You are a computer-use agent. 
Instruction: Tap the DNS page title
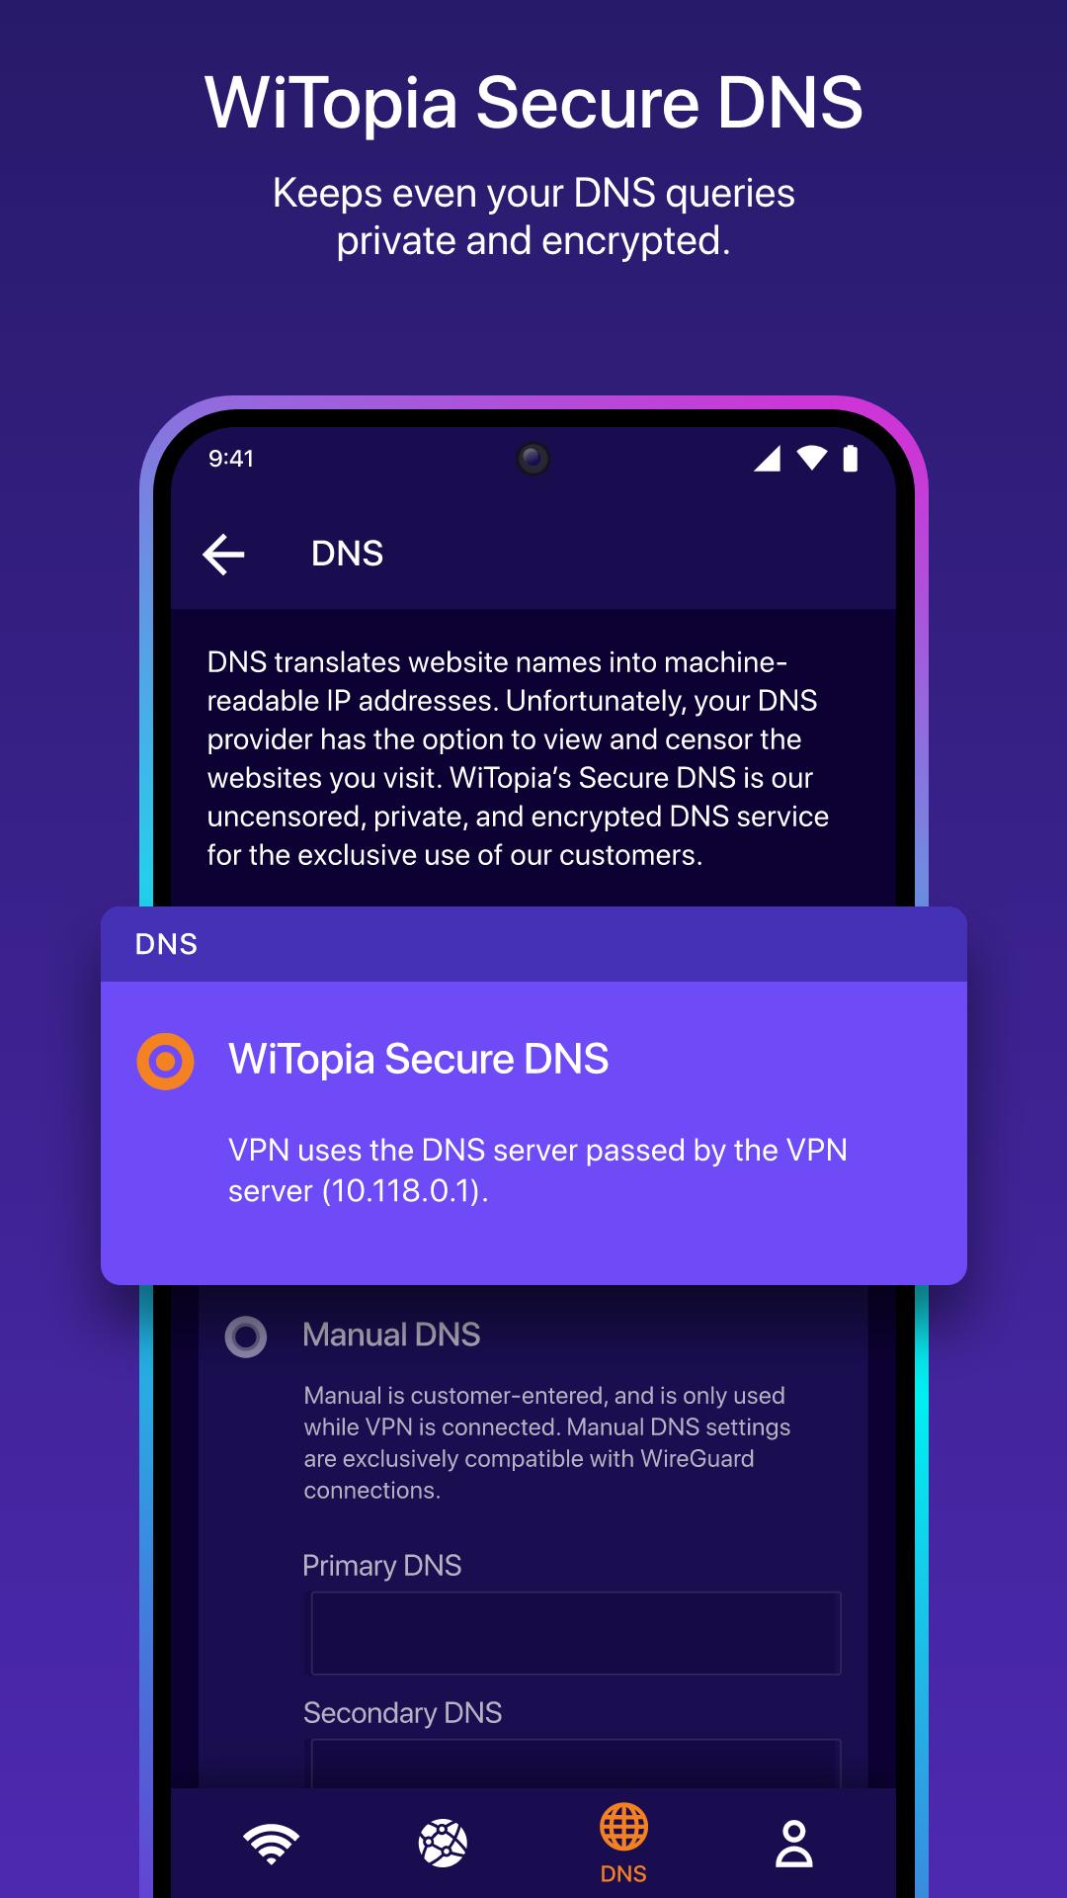pos(347,554)
